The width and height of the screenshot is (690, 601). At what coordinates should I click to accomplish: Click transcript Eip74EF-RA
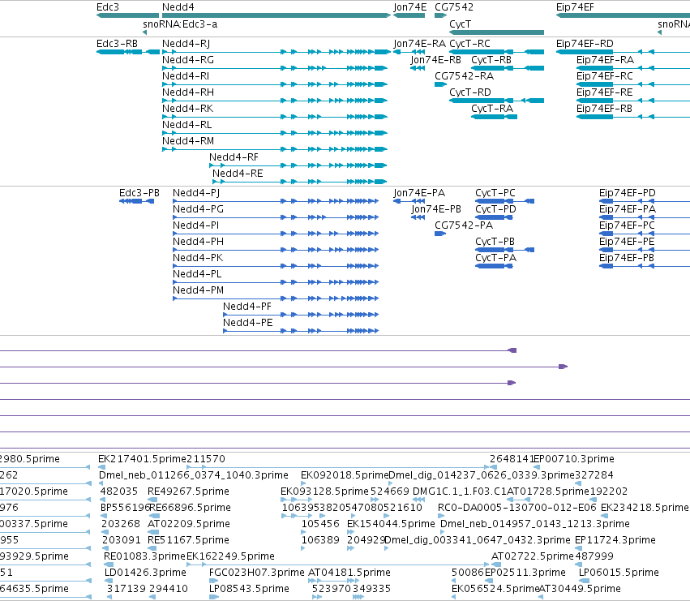pos(633,68)
